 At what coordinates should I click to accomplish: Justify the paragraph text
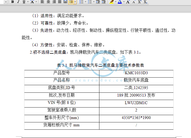(x=60, y=2)
